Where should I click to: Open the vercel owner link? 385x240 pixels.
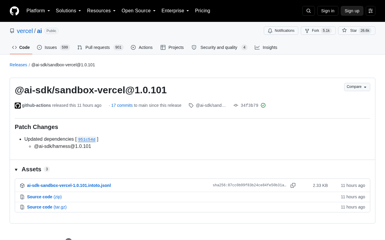[25, 31]
